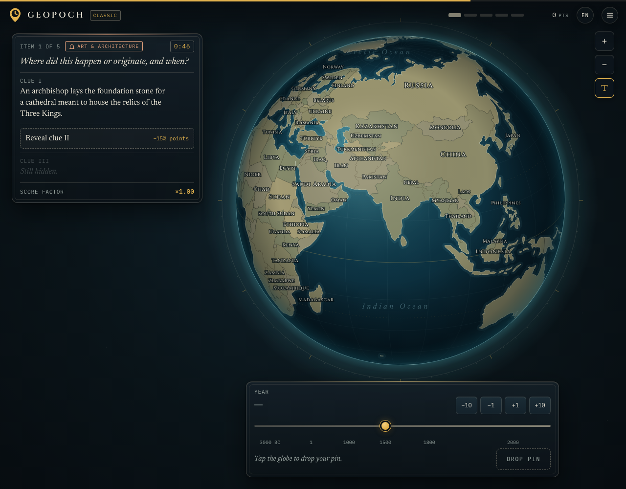Set slider near the 1800 mark
The height and width of the screenshot is (489, 626).
(429, 426)
